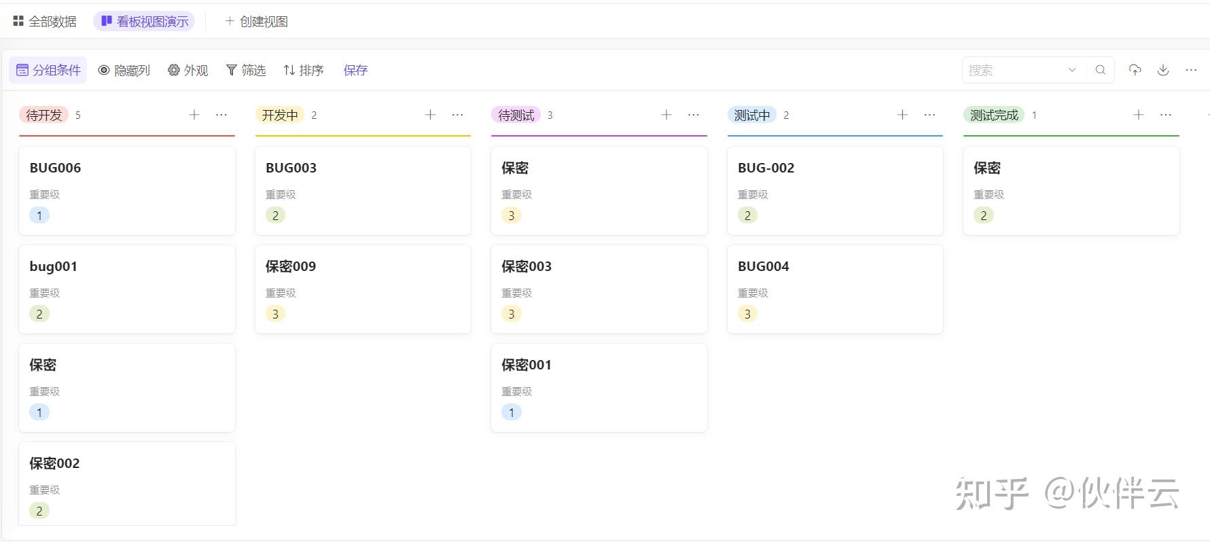Add a card to 待开发 column
This screenshot has width=1210, height=542.
[194, 115]
